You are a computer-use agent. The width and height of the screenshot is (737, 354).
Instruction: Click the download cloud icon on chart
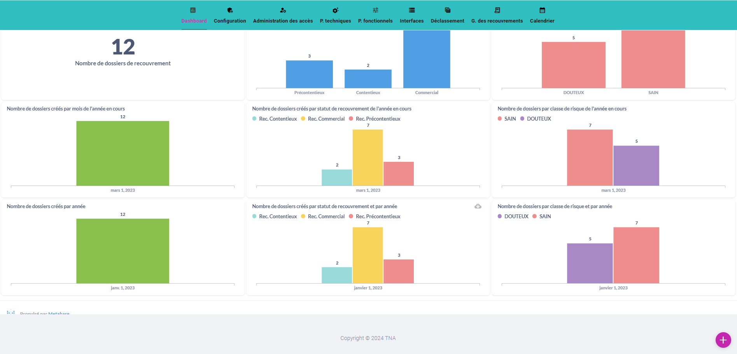click(478, 206)
